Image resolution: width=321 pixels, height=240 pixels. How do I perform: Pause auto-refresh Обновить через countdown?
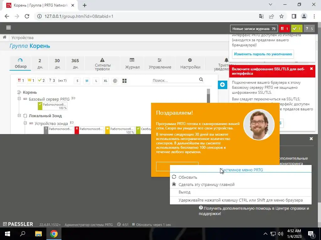(152, 224)
